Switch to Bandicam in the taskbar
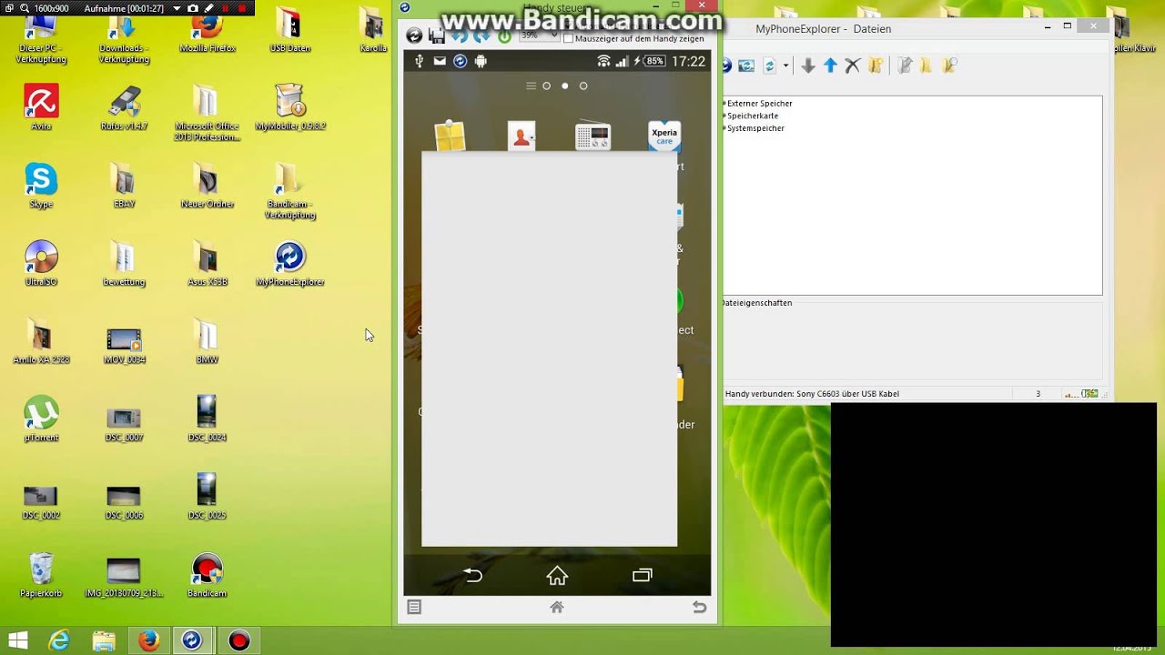 tap(238, 640)
